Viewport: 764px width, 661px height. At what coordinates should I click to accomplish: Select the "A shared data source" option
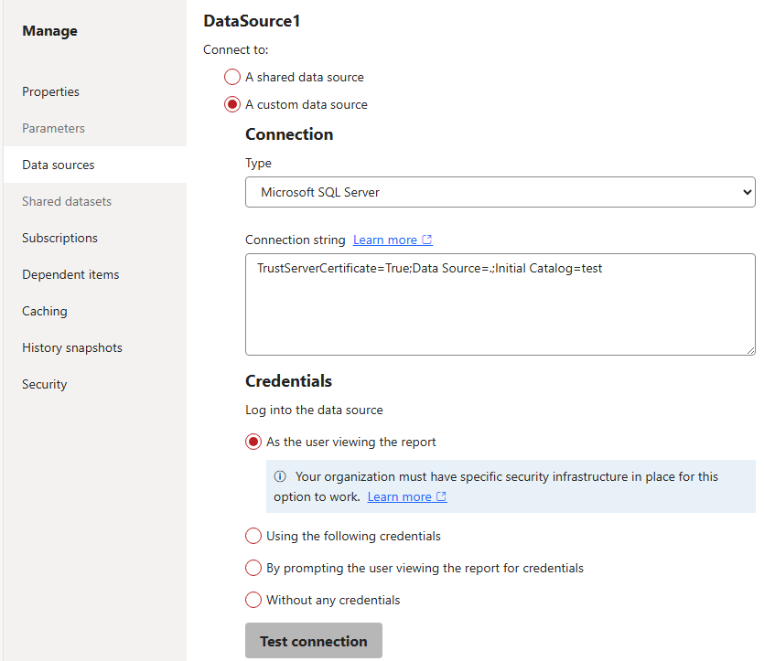click(232, 77)
